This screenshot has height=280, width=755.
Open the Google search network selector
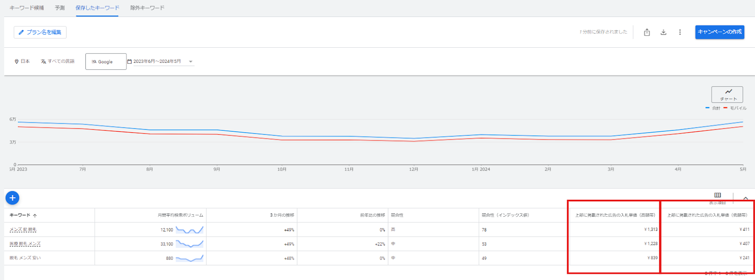[x=106, y=61]
